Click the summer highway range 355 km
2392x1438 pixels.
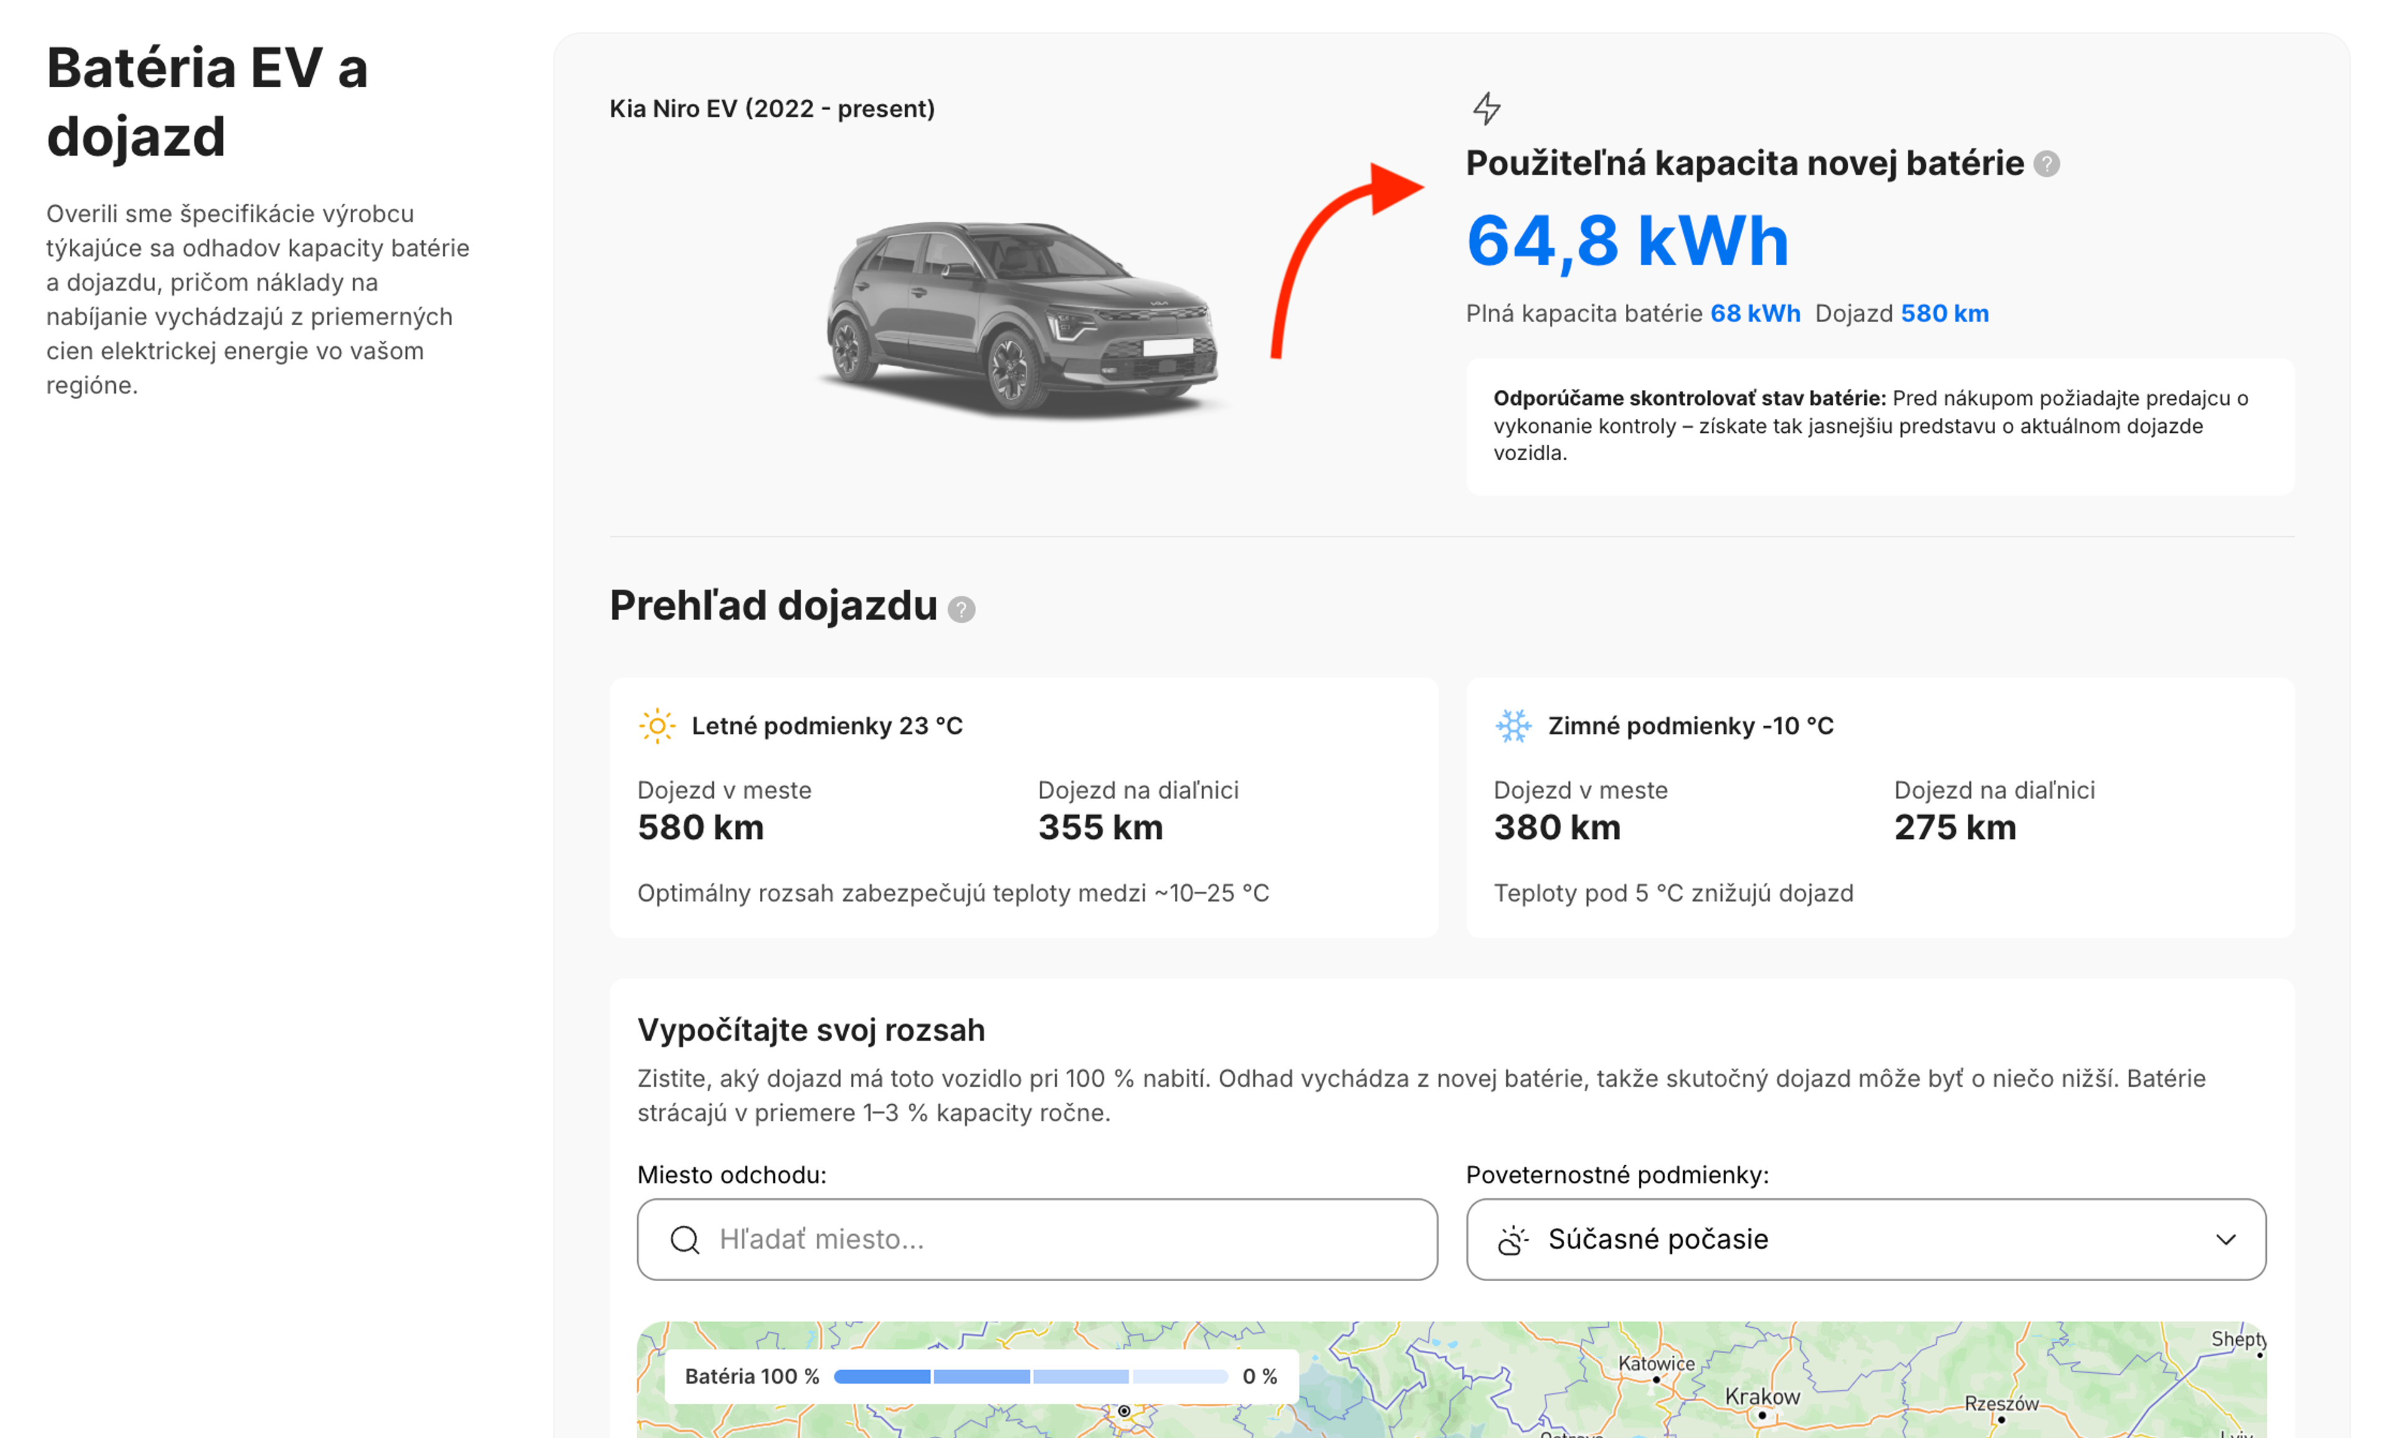[1100, 828]
